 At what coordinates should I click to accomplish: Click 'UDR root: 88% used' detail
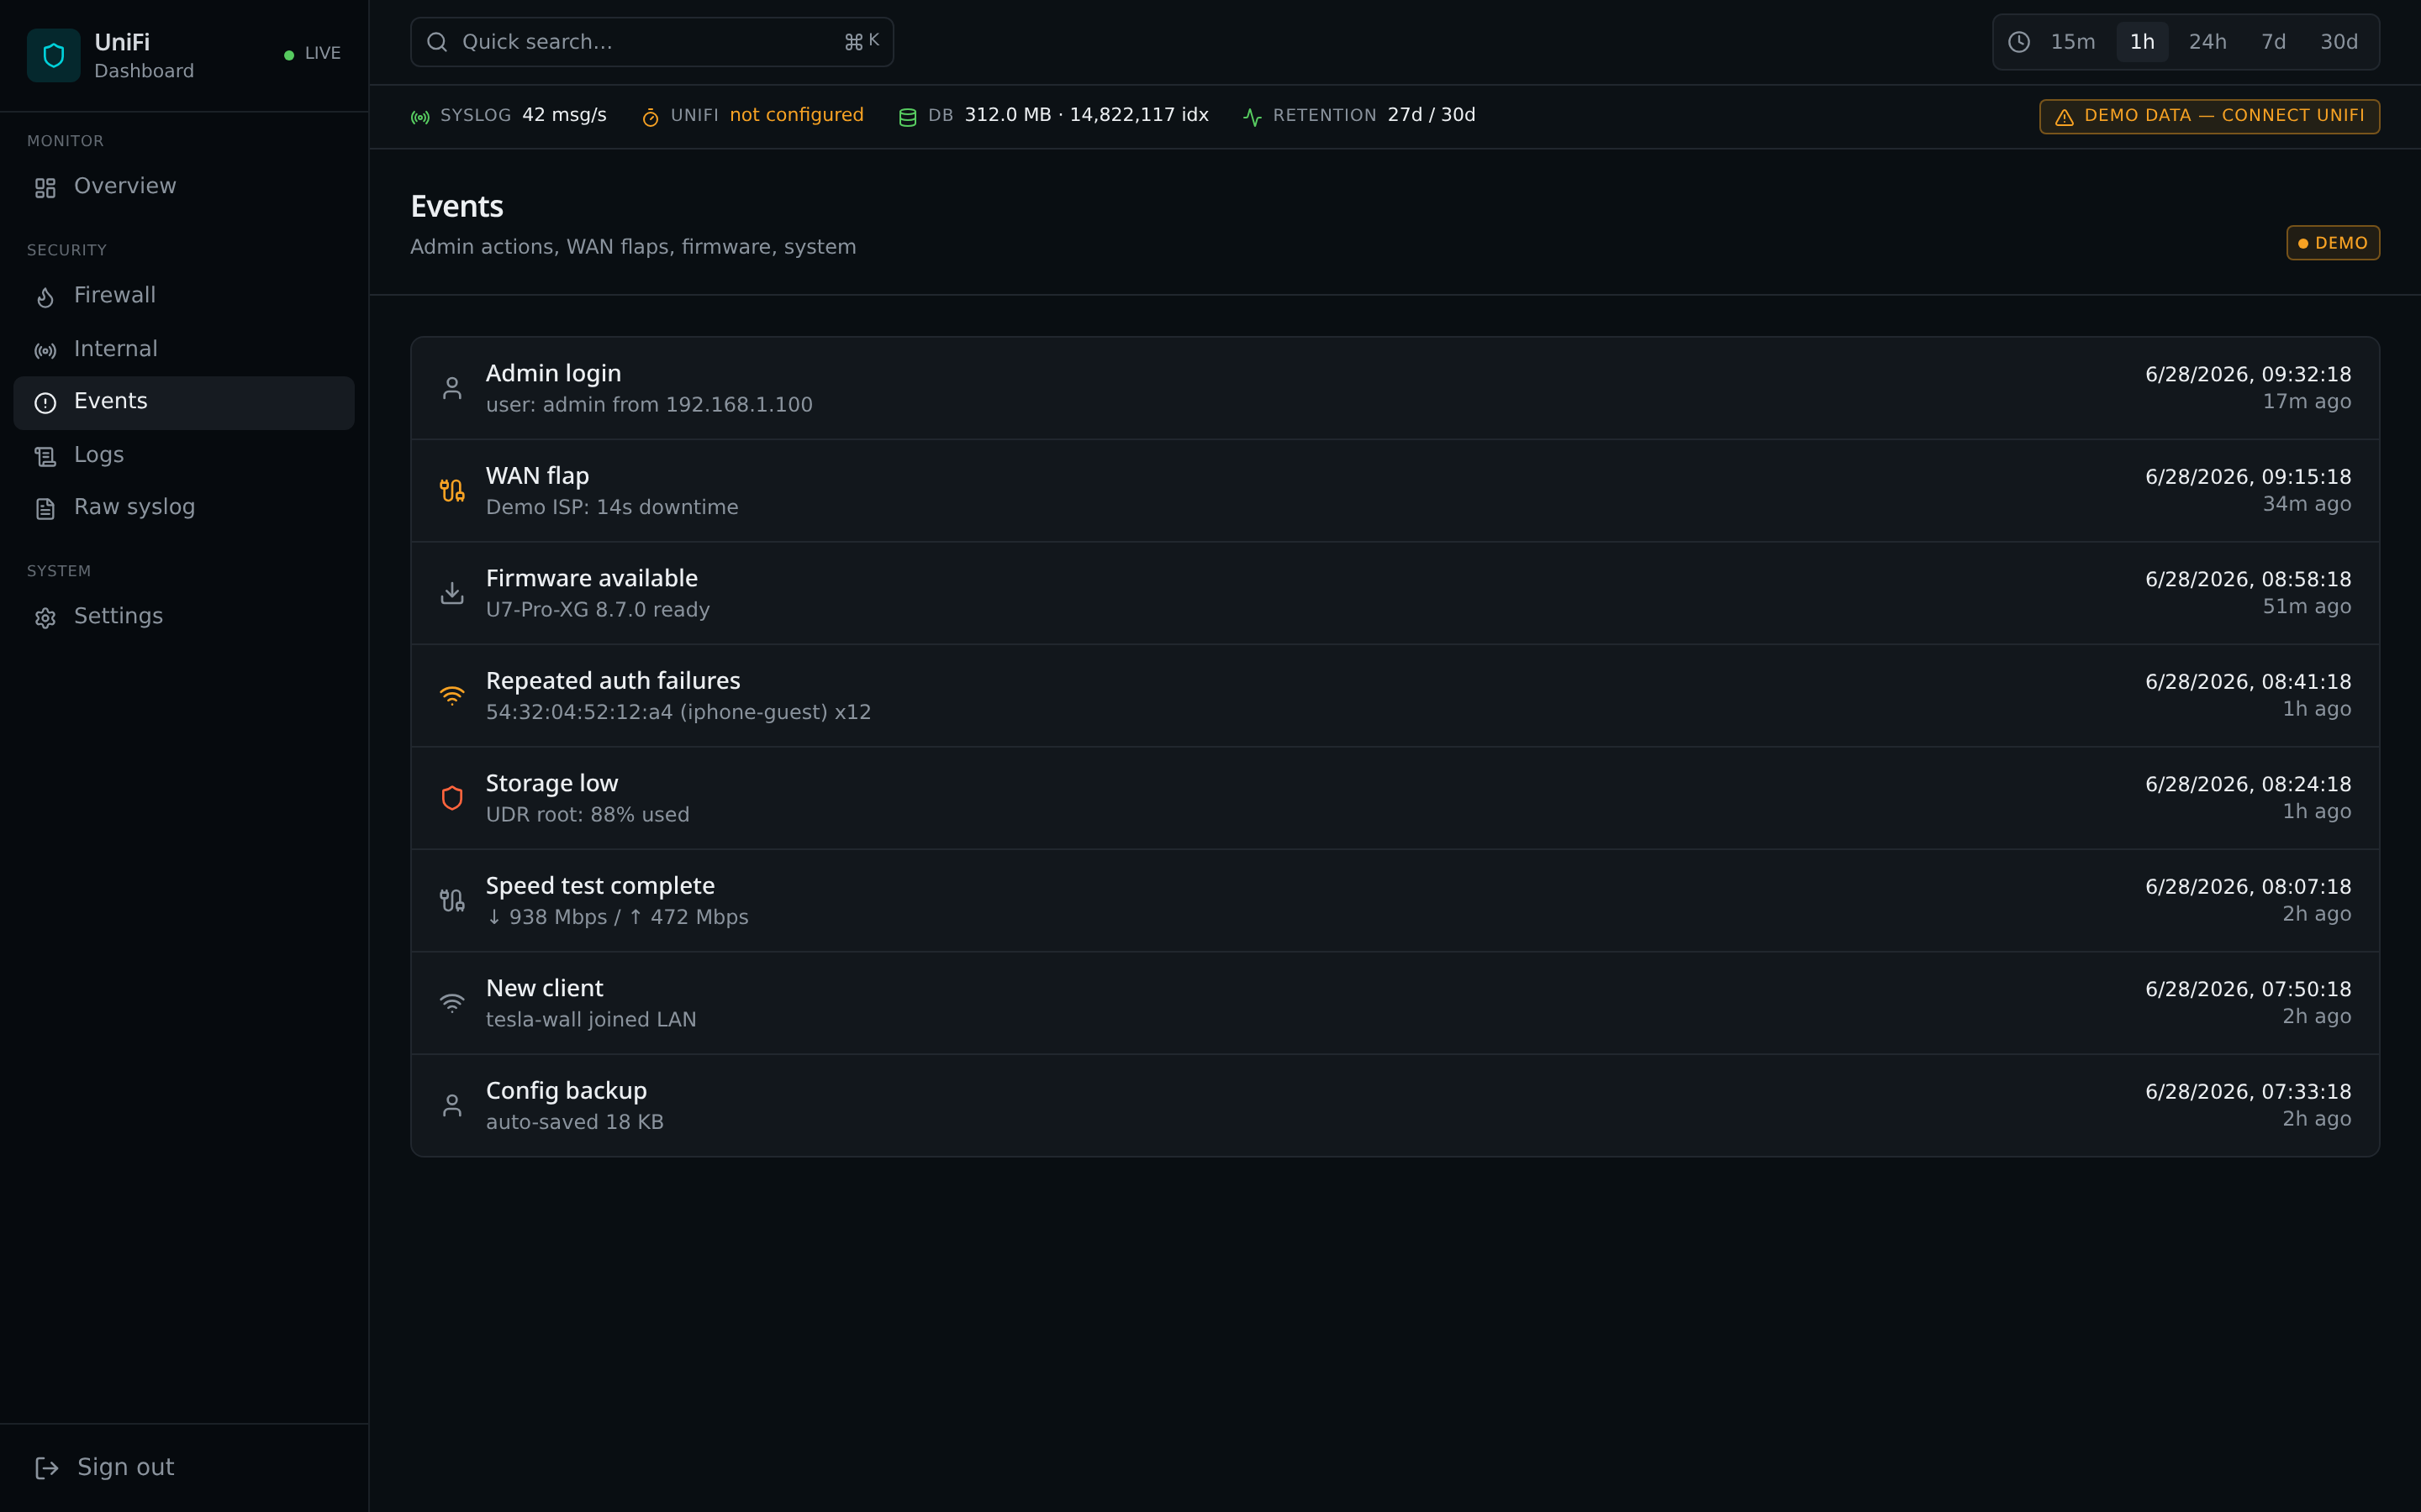click(588, 815)
